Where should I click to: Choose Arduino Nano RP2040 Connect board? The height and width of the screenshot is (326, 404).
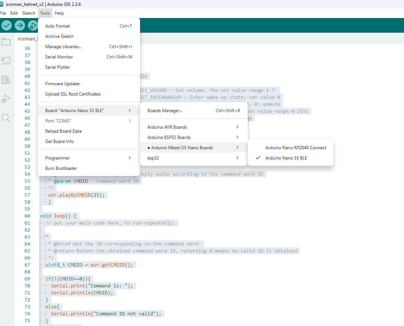click(290, 147)
